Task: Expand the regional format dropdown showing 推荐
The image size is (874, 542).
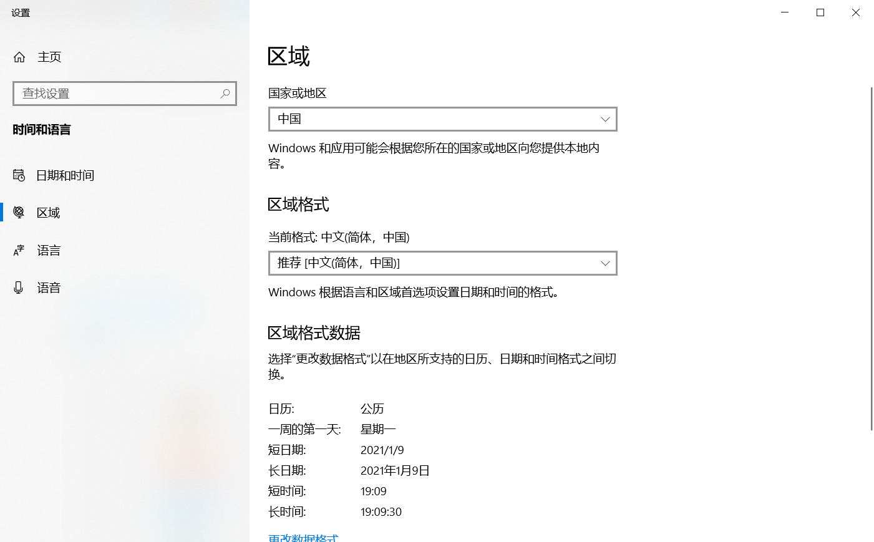Action: [x=442, y=263]
